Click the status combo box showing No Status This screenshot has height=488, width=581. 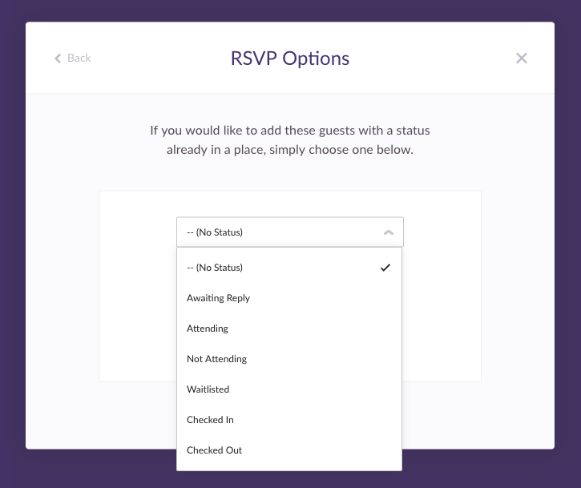[x=290, y=232]
